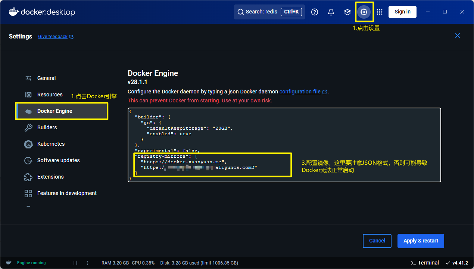Click inside the daemon JSON editor
Image resolution: width=474 pixels, height=269 pixels.
pyautogui.click(x=284, y=145)
